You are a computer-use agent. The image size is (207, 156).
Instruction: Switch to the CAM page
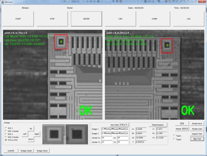coord(120,19)
